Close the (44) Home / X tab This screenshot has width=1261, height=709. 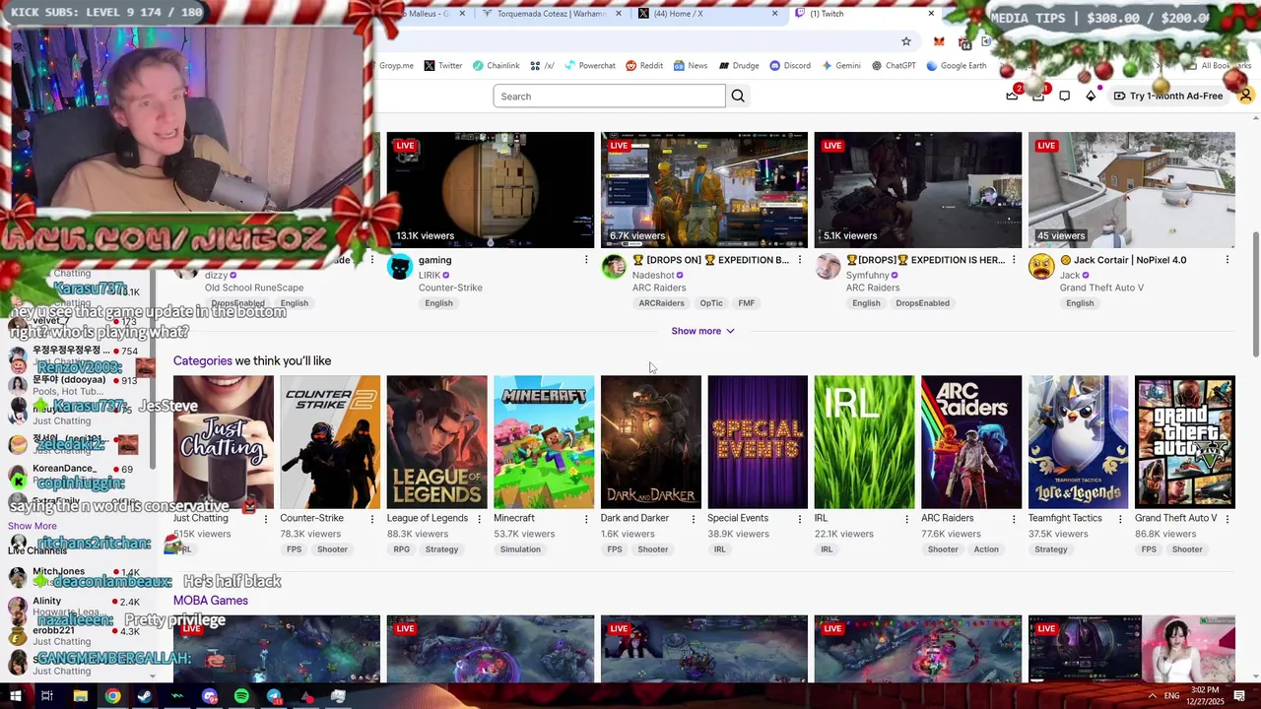coord(775,14)
